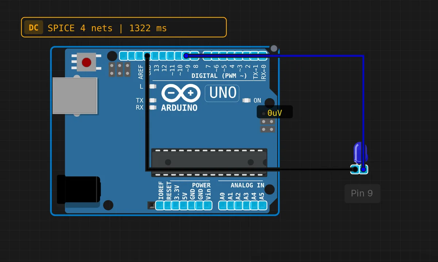Select the 5V power pin
Screen dimensions: 438x262
(184, 206)
